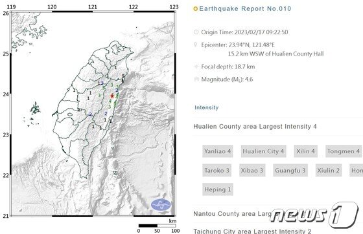363x234 pixels.
Task: Select the Xilin 4 intensity tag
Action: [305, 151]
